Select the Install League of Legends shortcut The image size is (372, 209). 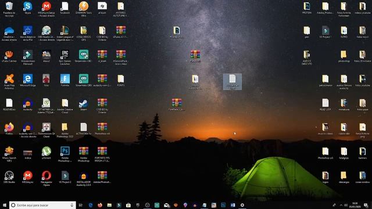click(65, 34)
